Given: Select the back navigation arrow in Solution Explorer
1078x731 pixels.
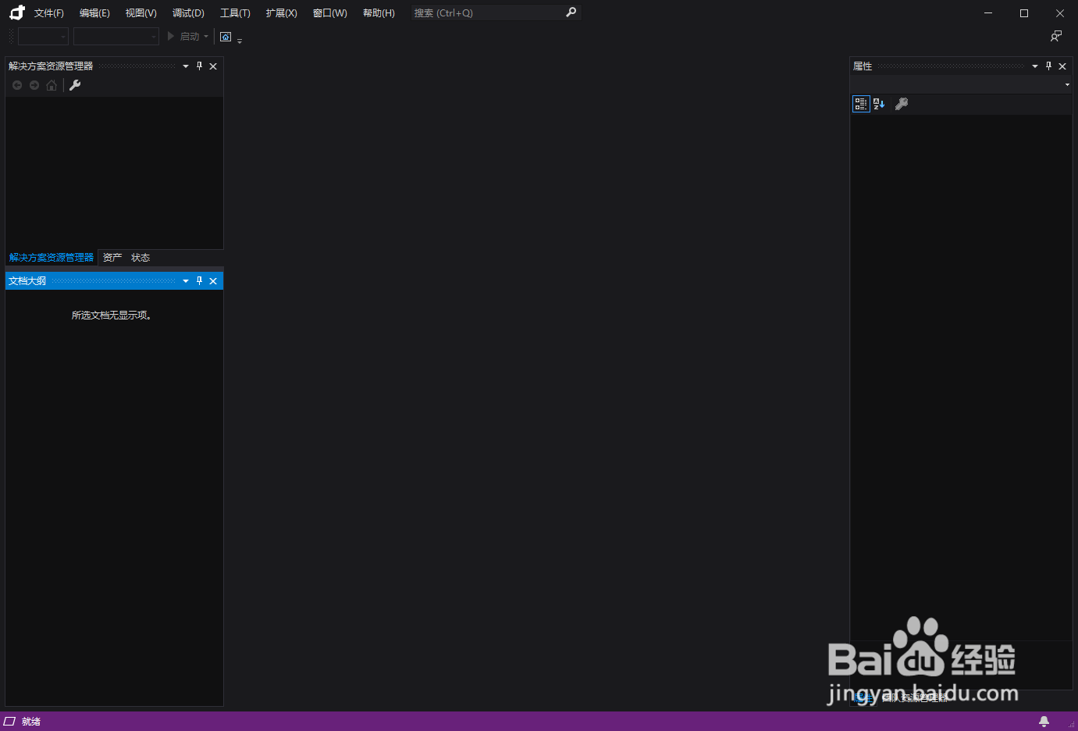Looking at the screenshot, I should pos(16,85).
